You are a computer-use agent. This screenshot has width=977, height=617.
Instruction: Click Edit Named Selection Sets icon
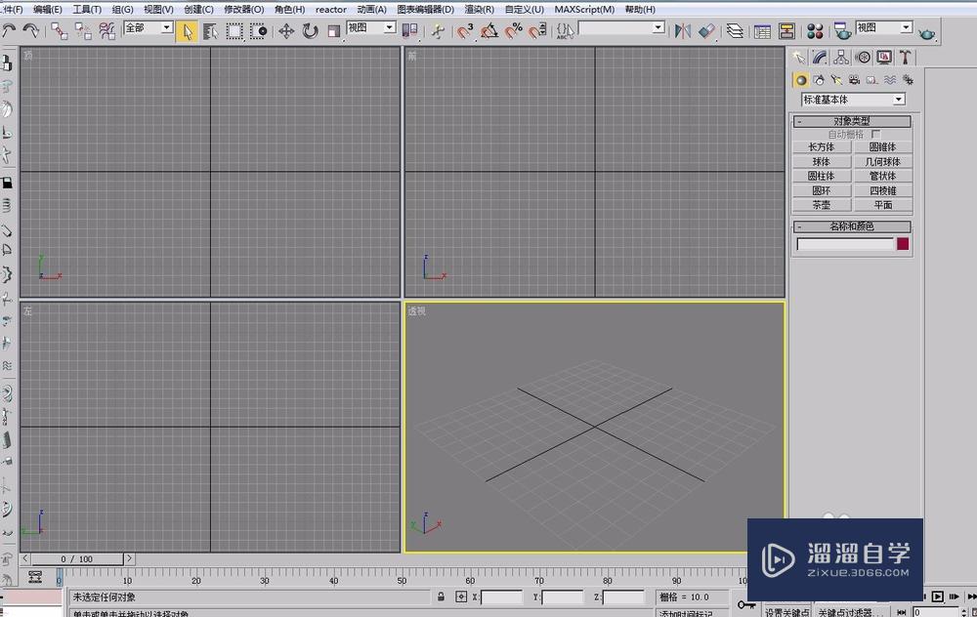565,30
